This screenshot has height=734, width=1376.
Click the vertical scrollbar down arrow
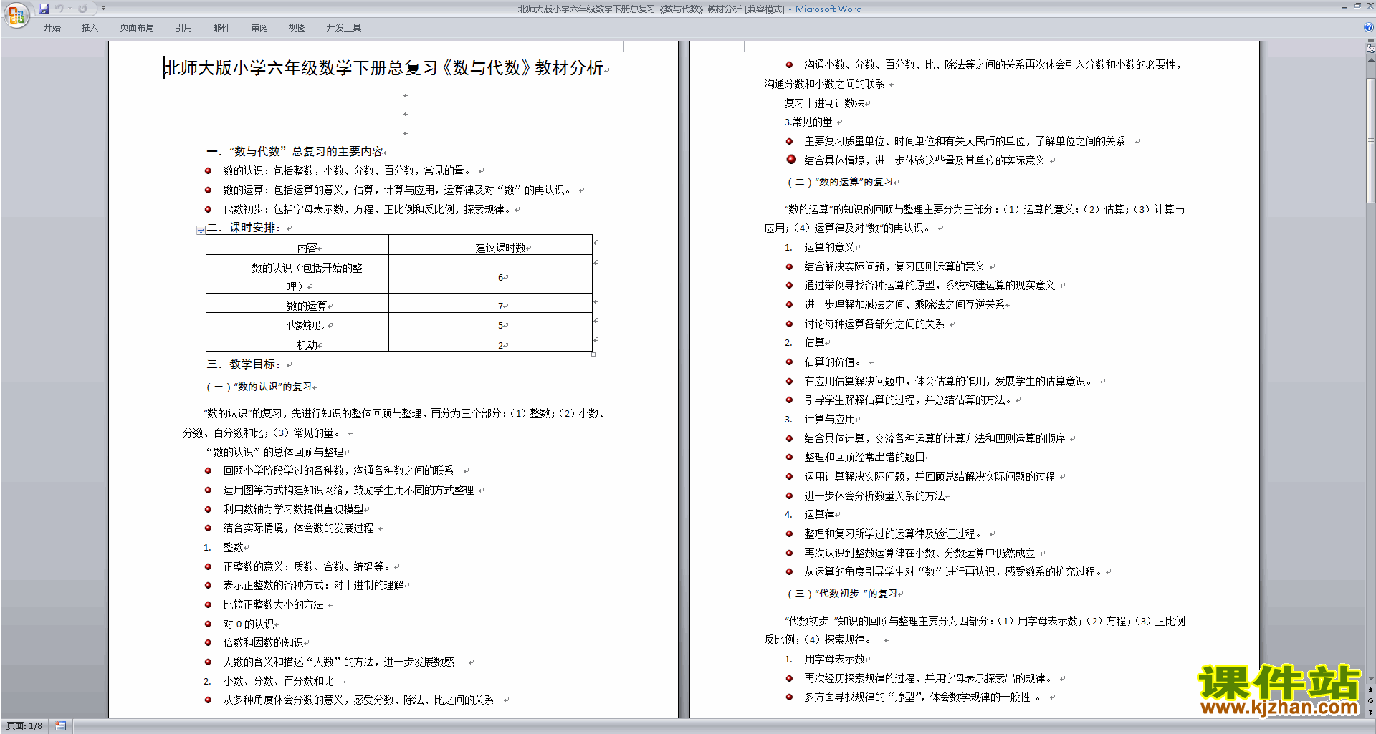1371,679
